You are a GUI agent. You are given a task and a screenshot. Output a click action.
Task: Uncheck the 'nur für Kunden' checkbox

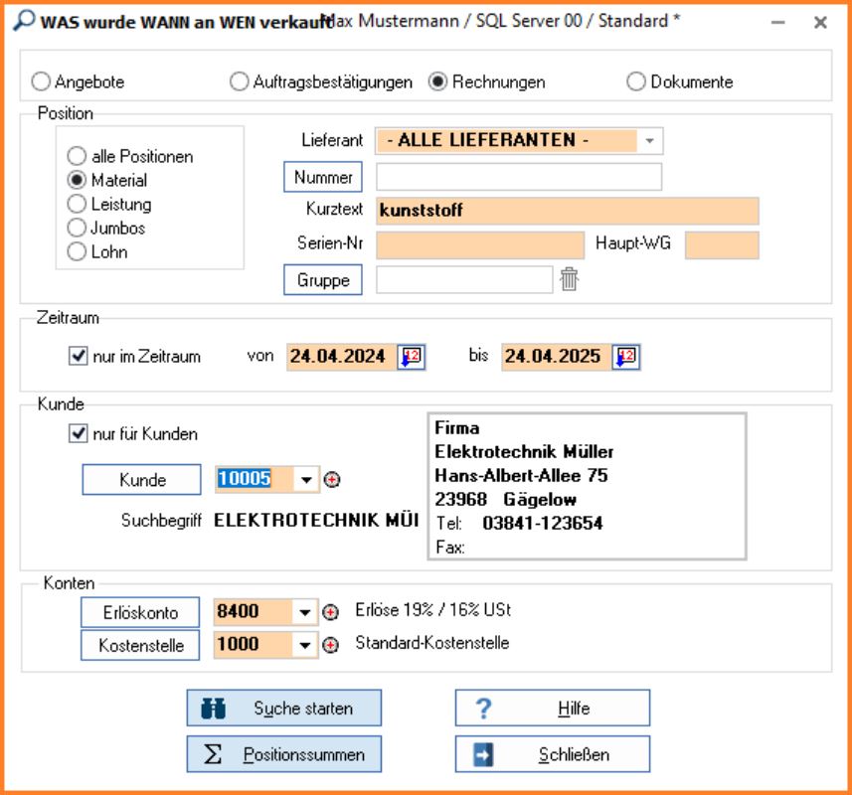[x=78, y=434]
